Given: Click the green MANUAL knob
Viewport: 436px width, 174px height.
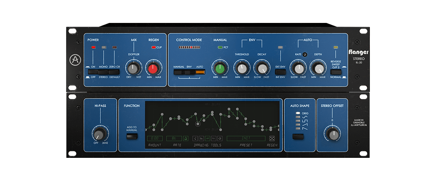Looking at the screenshot, I should click(220, 68).
